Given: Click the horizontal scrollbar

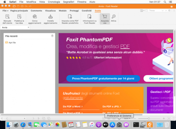Looking at the screenshot, I should pos(72,115).
